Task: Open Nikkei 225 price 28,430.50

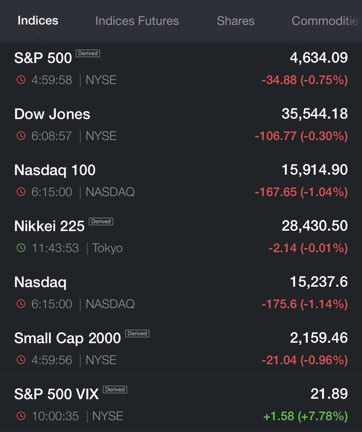Action: 315,226
